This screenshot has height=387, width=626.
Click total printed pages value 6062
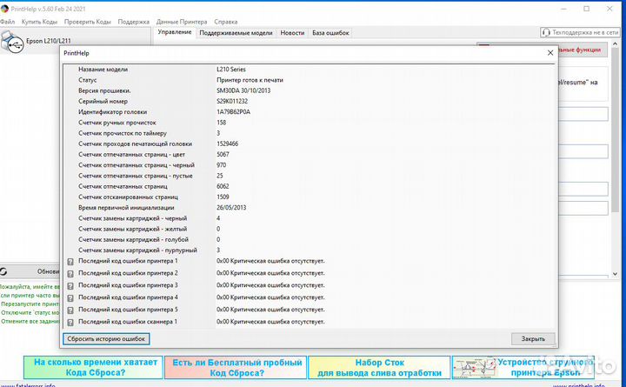pyautogui.click(x=223, y=186)
